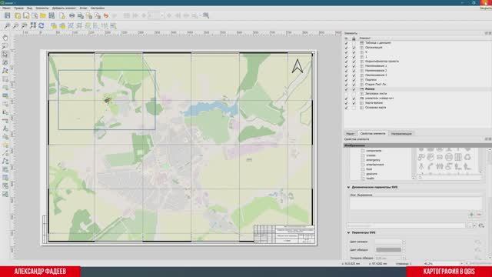Create a new layout from the toolbar
Image resolution: width=492 pixels, height=277 pixels.
[x=18, y=15]
